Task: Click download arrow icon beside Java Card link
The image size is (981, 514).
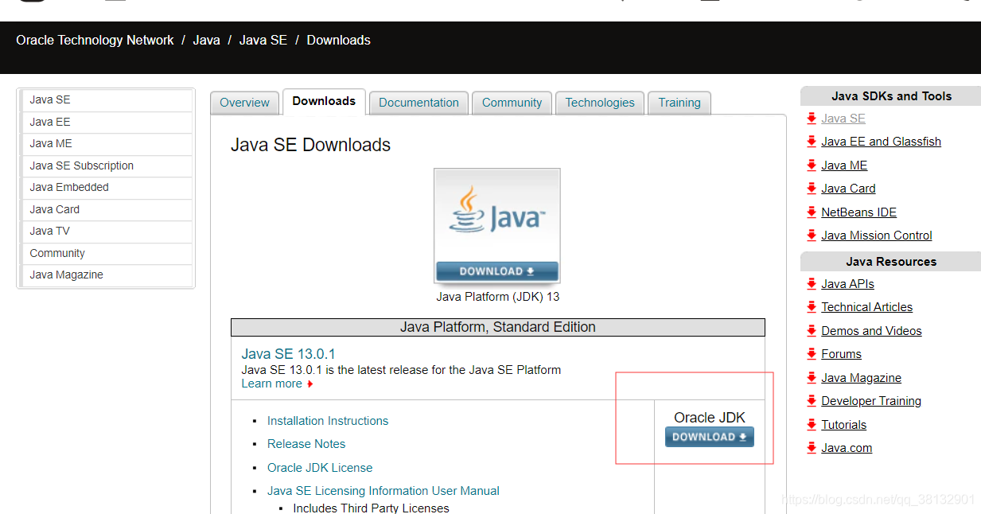Action: [812, 189]
